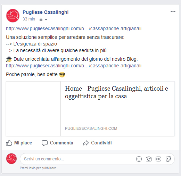This screenshot has width=181, height=176.
Task: Open the link preview card title
Action: (116, 92)
